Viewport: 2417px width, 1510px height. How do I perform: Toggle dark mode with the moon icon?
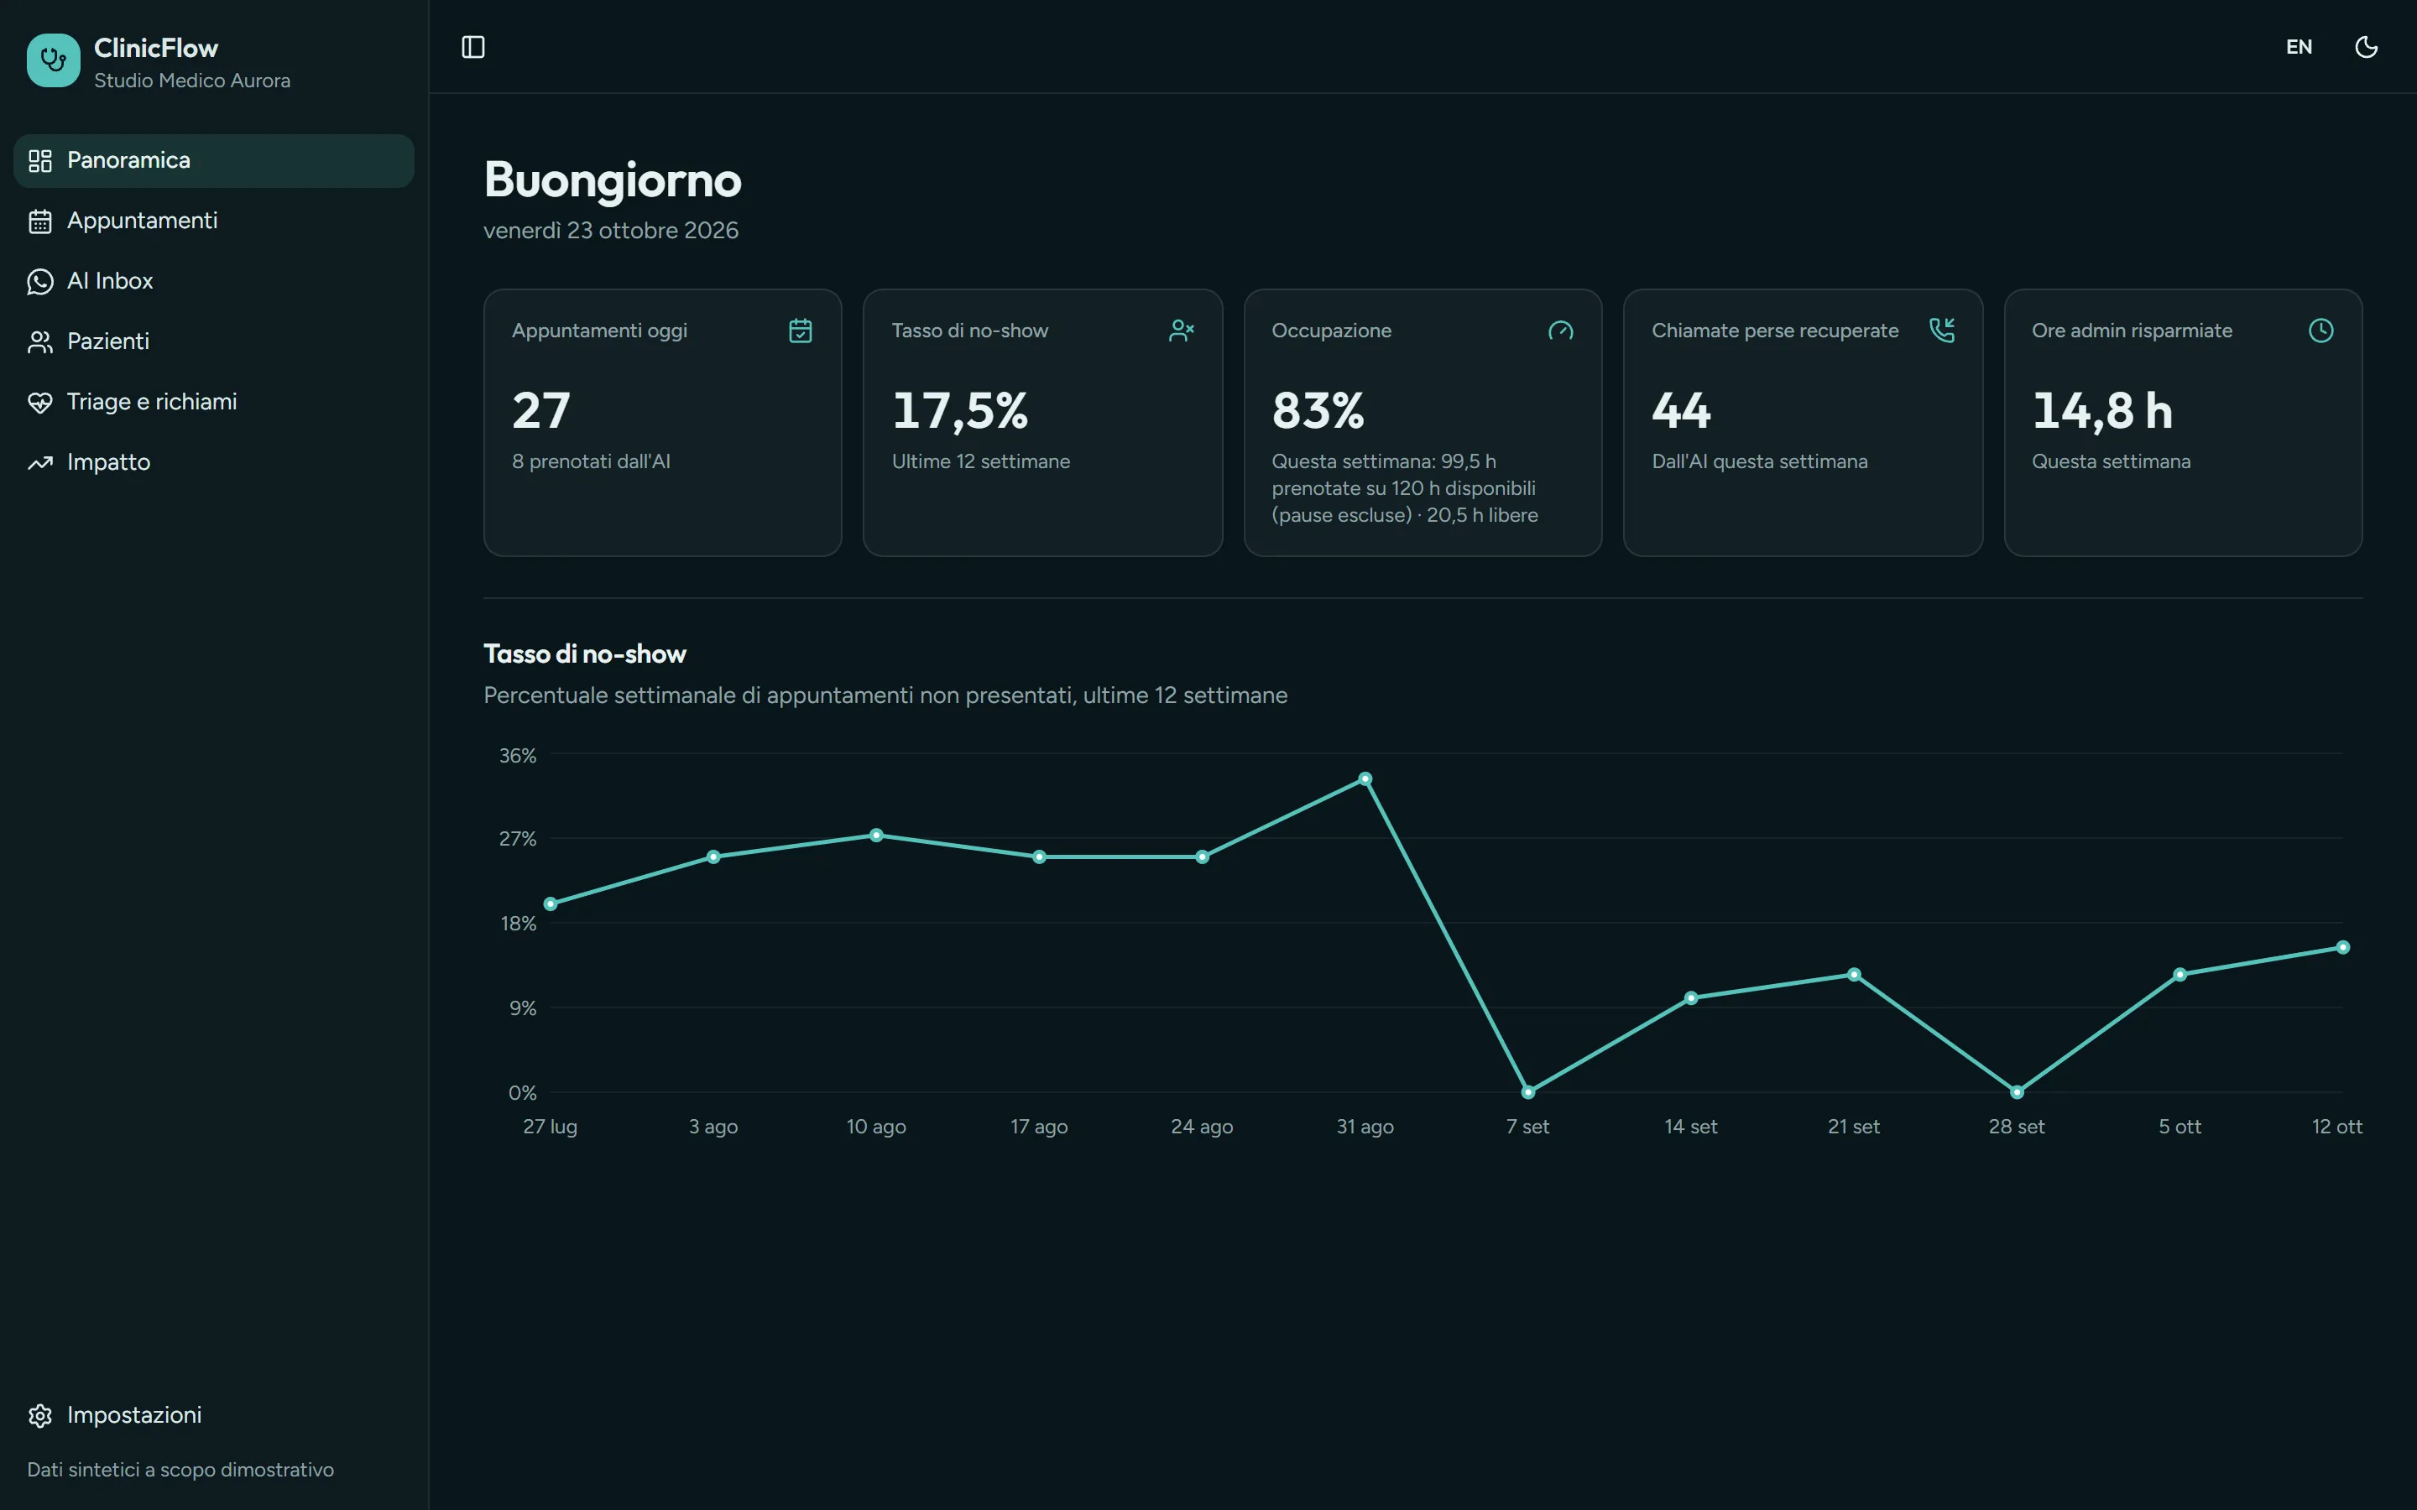pos(2366,47)
